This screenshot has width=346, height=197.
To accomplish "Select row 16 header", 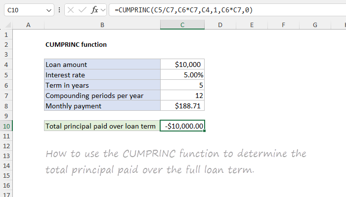I will [x=6, y=185].
